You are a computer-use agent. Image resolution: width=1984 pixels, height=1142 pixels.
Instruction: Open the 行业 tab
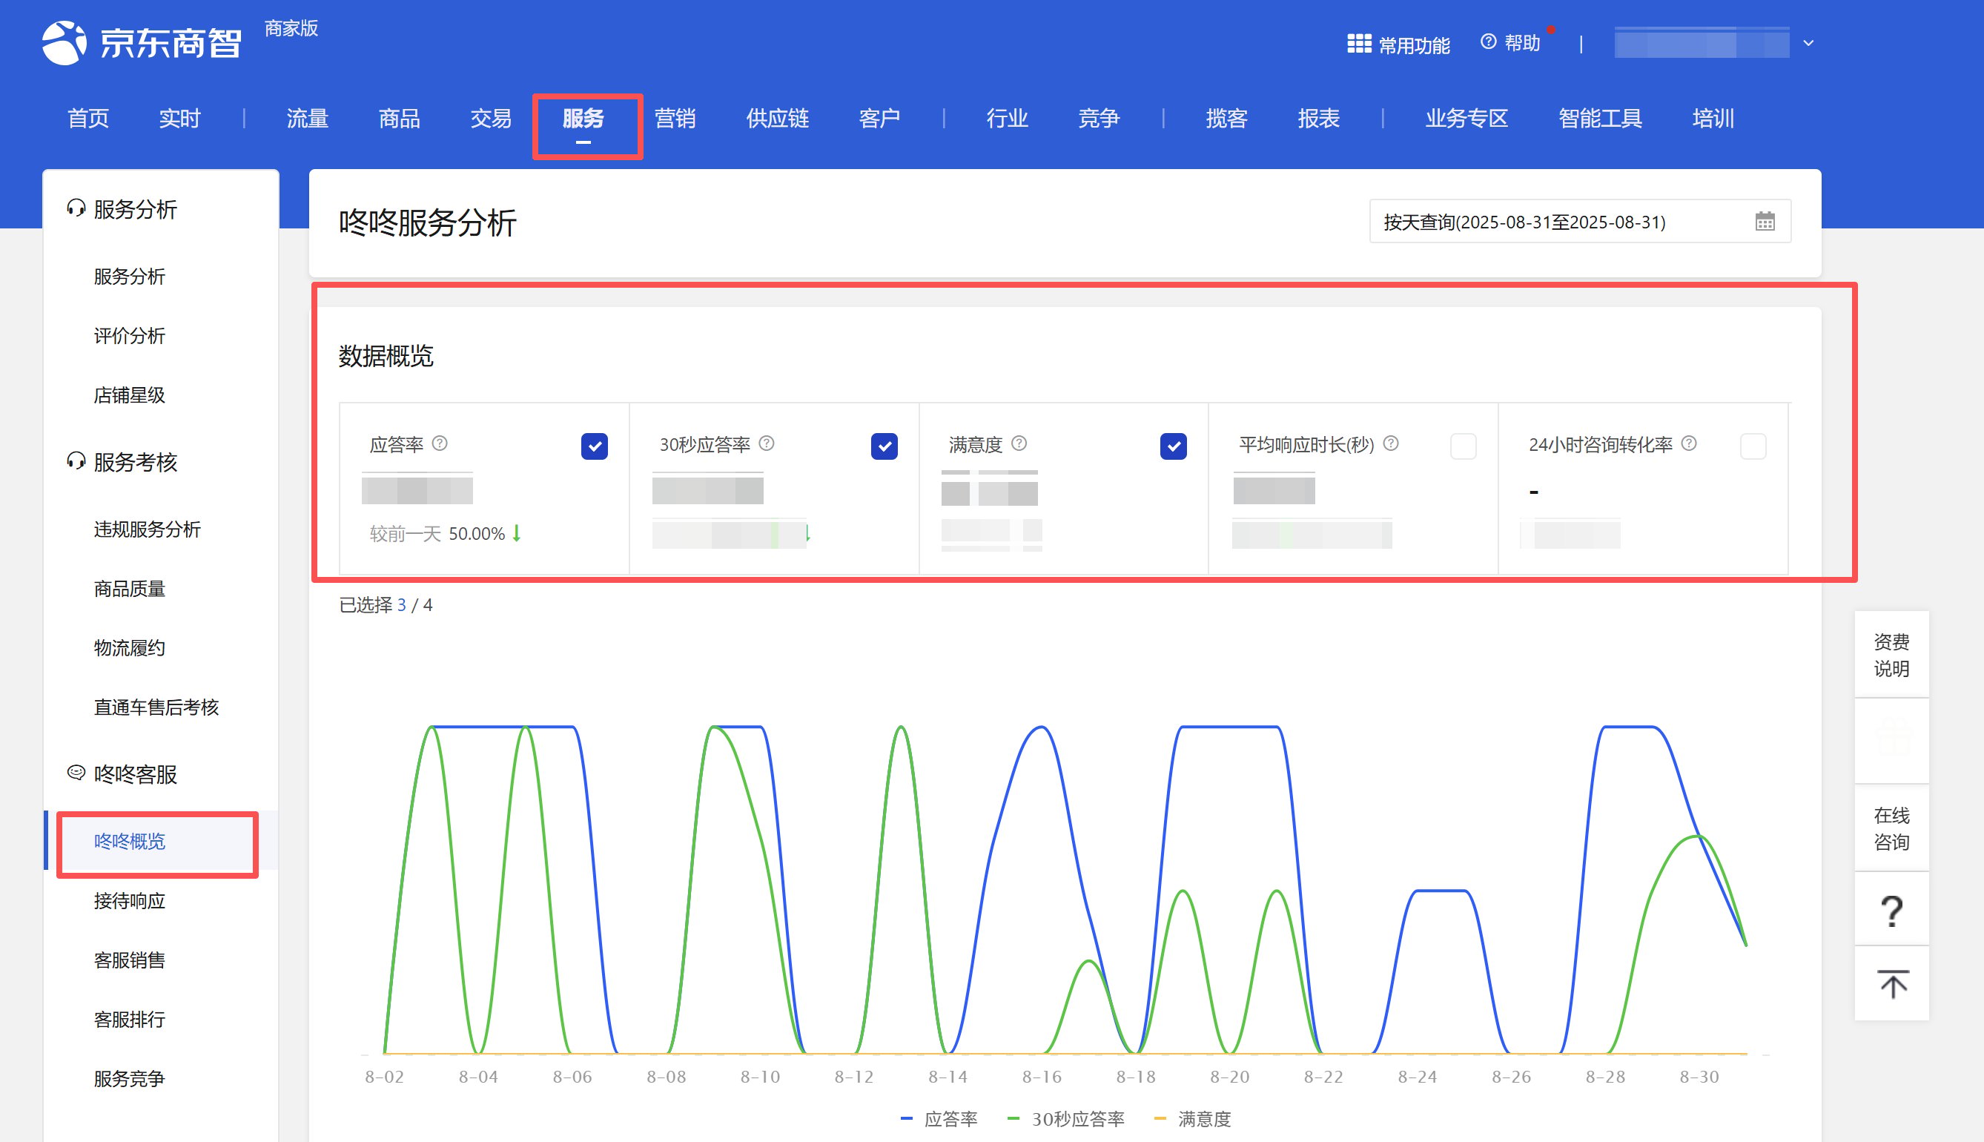click(x=1007, y=119)
